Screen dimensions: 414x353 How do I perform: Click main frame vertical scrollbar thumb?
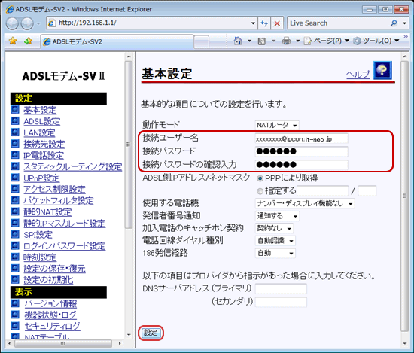tap(404, 196)
